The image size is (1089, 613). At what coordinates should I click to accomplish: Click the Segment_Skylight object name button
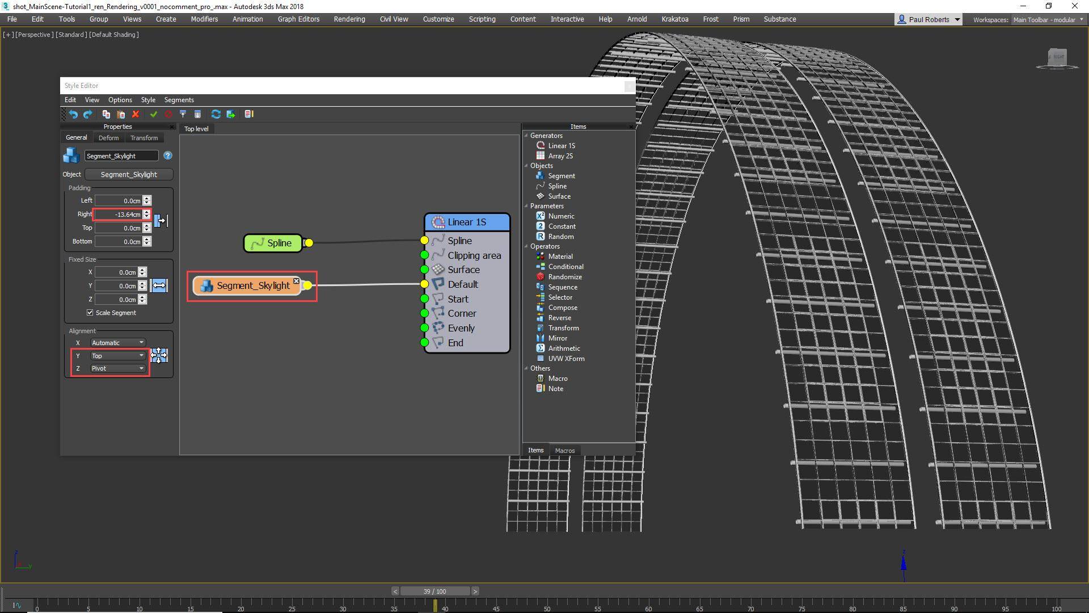pos(129,174)
